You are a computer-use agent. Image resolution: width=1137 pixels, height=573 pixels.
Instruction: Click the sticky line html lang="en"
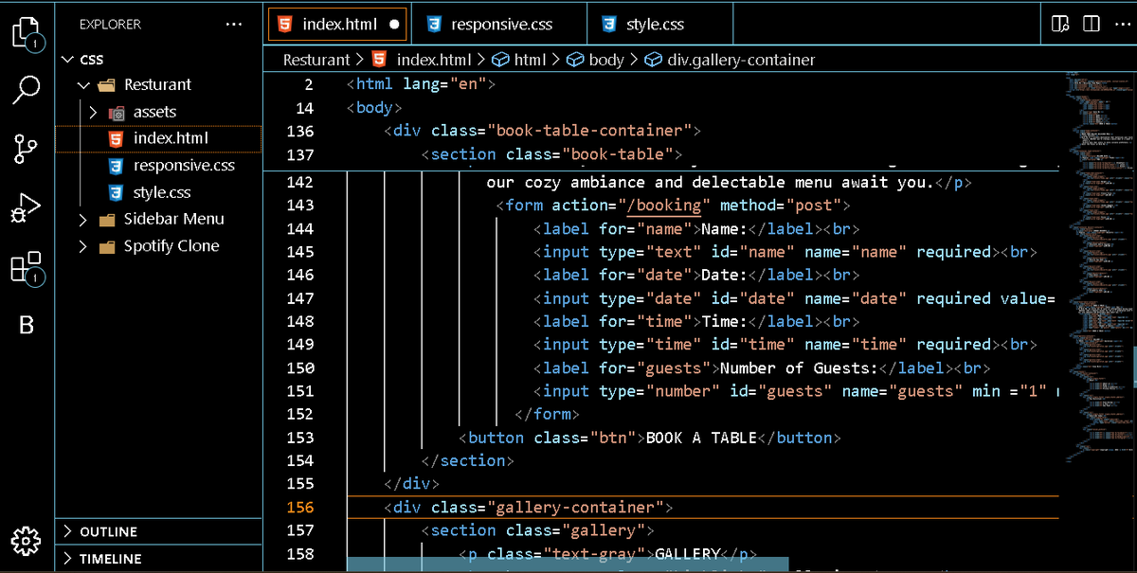pyautogui.click(x=422, y=84)
